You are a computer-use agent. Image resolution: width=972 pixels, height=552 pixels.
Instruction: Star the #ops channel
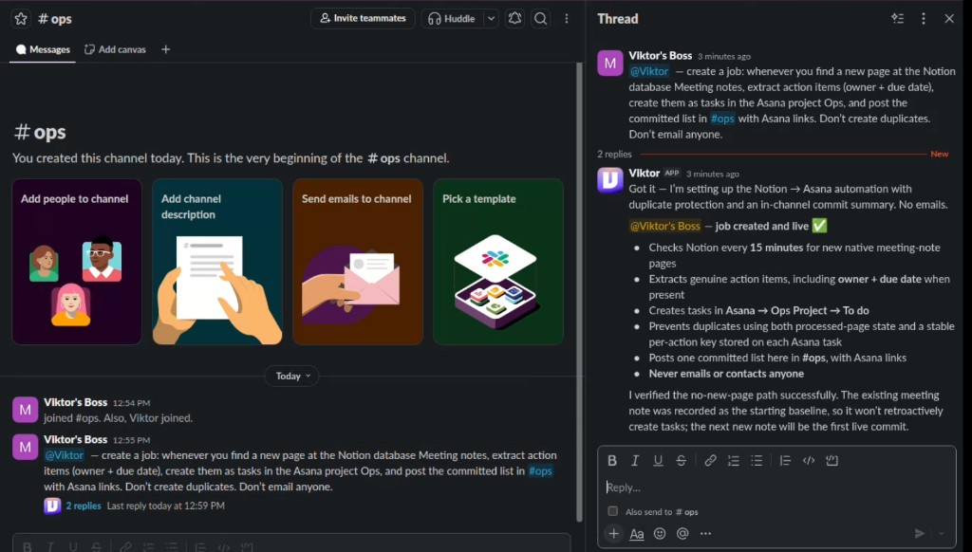coord(21,19)
